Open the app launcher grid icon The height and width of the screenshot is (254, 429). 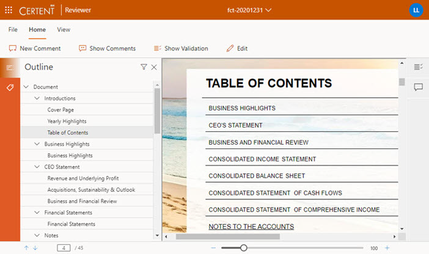point(9,10)
